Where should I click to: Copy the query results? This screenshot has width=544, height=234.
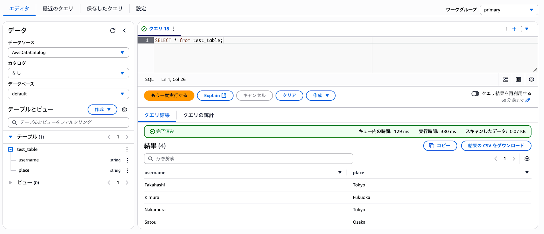tap(440, 146)
